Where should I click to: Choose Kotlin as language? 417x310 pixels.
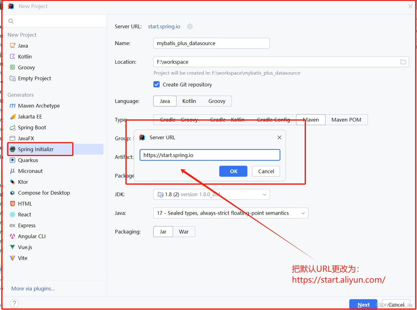[x=189, y=101]
